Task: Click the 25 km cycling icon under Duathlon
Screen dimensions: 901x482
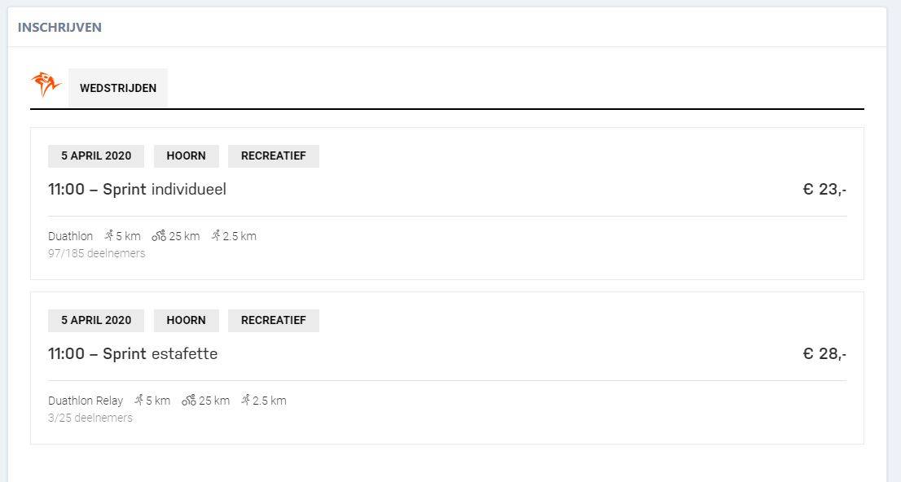Action: (x=159, y=235)
